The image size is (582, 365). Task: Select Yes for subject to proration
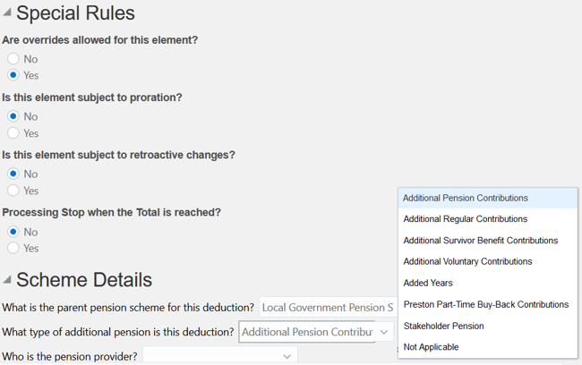pyautogui.click(x=13, y=133)
